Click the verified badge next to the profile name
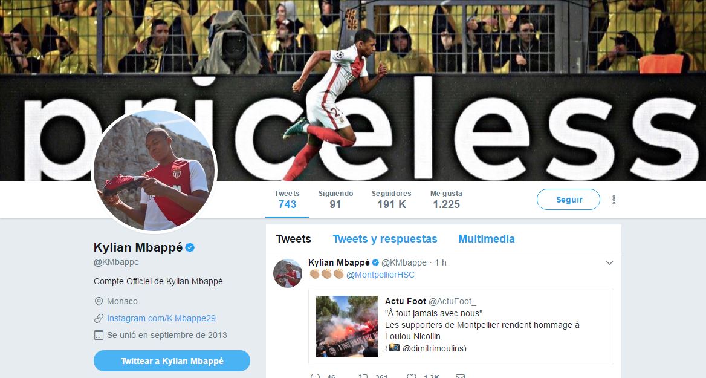Screen dimensions: 706x378 [x=190, y=247]
